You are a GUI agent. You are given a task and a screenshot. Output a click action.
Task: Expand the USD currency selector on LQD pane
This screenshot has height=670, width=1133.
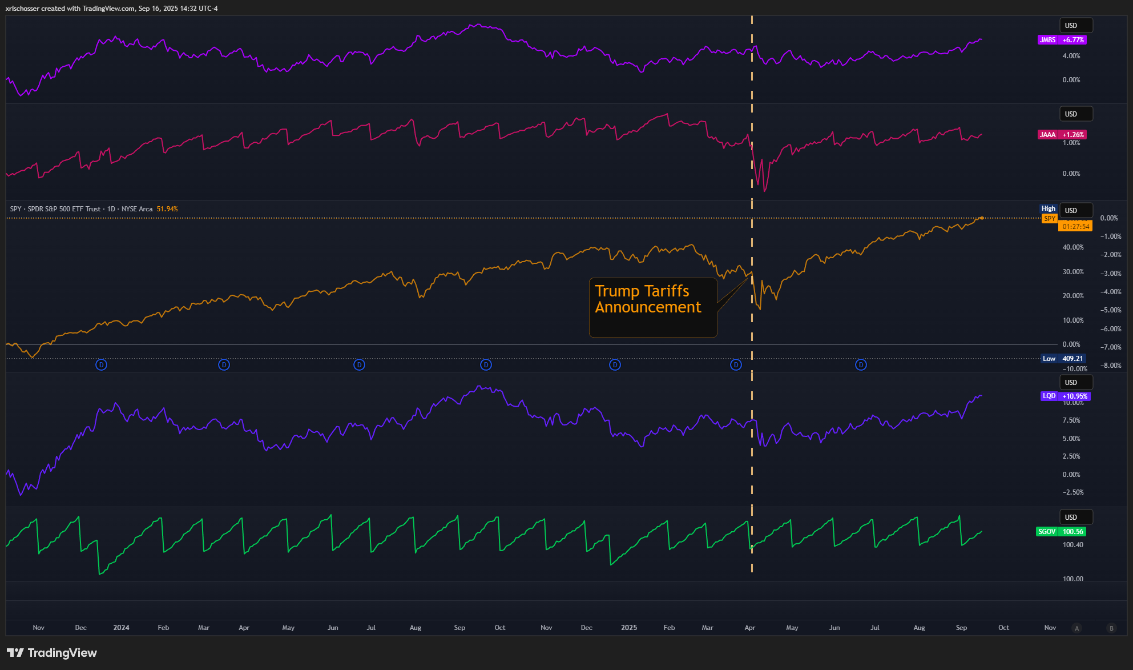(x=1076, y=383)
